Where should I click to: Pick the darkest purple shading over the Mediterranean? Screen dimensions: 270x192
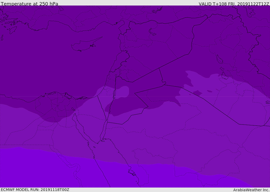point(53,66)
